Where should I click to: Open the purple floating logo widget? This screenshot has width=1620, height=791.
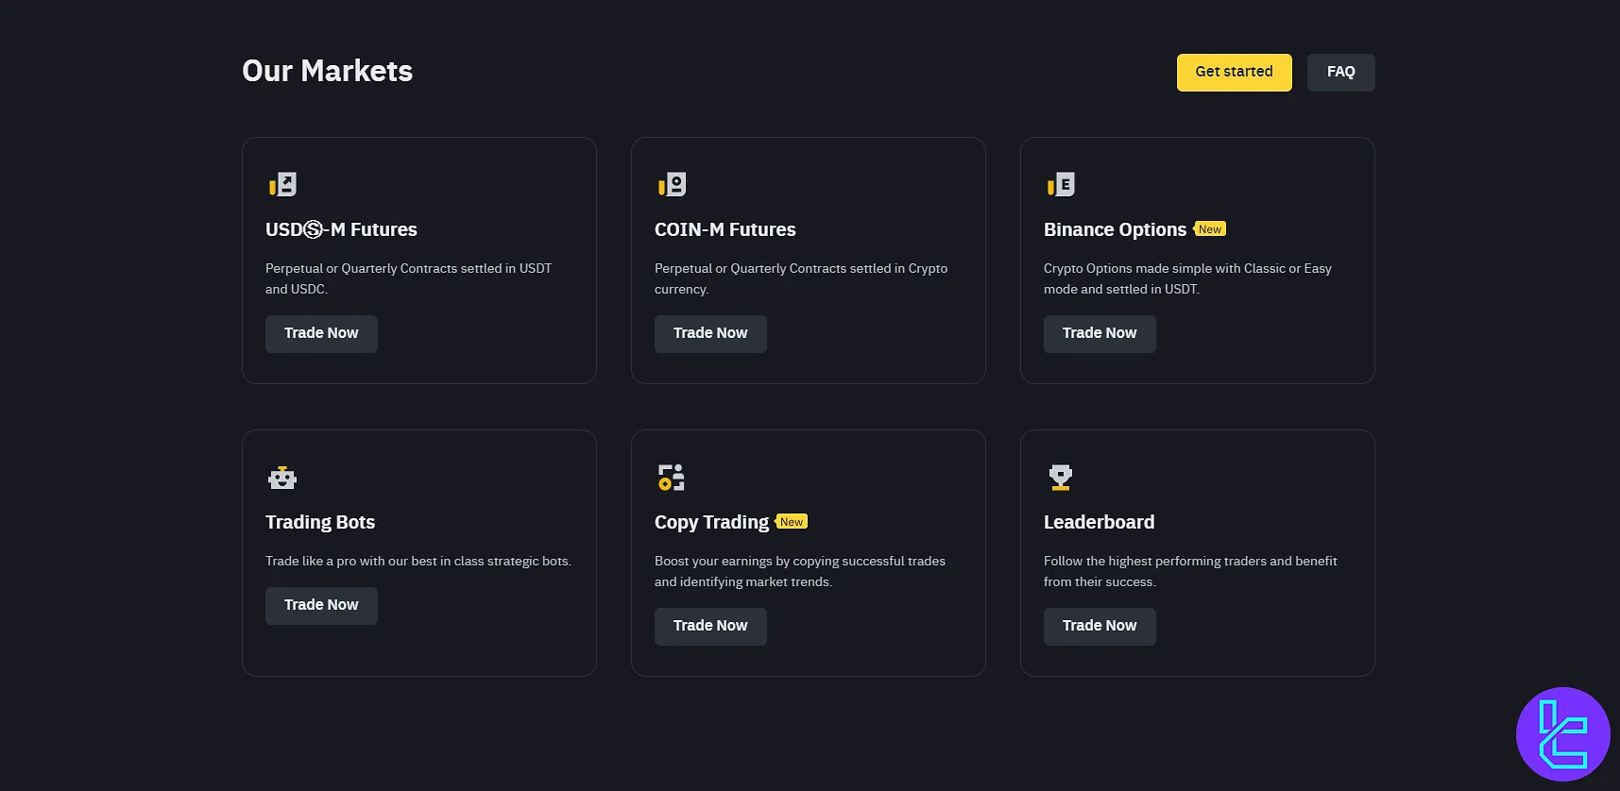[1563, 734]
